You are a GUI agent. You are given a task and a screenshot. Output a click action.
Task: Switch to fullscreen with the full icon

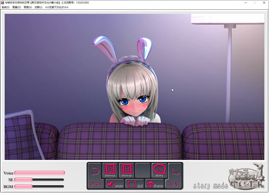(135, 184)
